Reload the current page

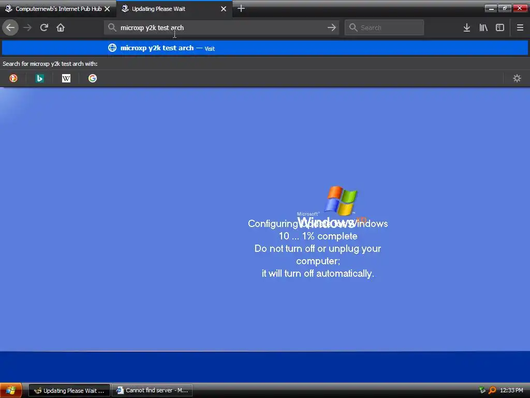tap(44, 27)
